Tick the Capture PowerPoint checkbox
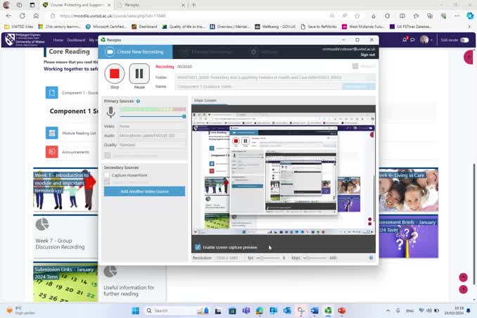The image size is (477, 318). pos(108,175)
